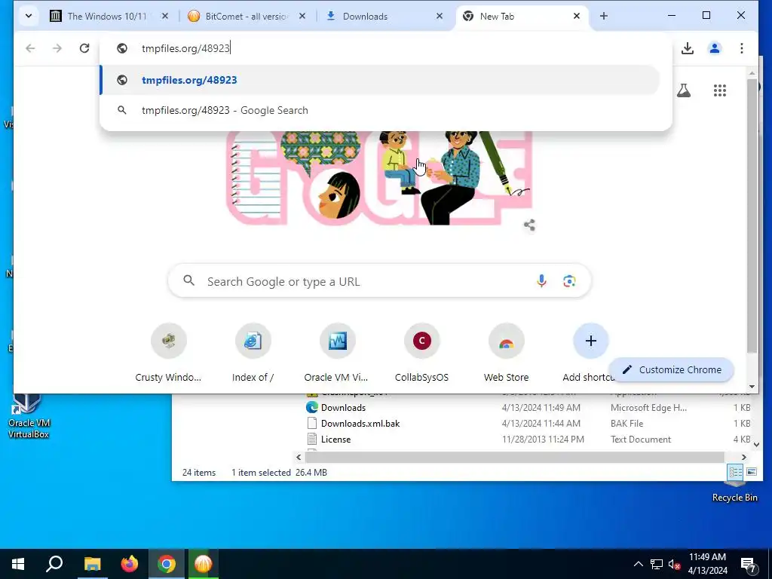Open the Google apps grid
Screen dimensions: 772x579
coord(720,90)
